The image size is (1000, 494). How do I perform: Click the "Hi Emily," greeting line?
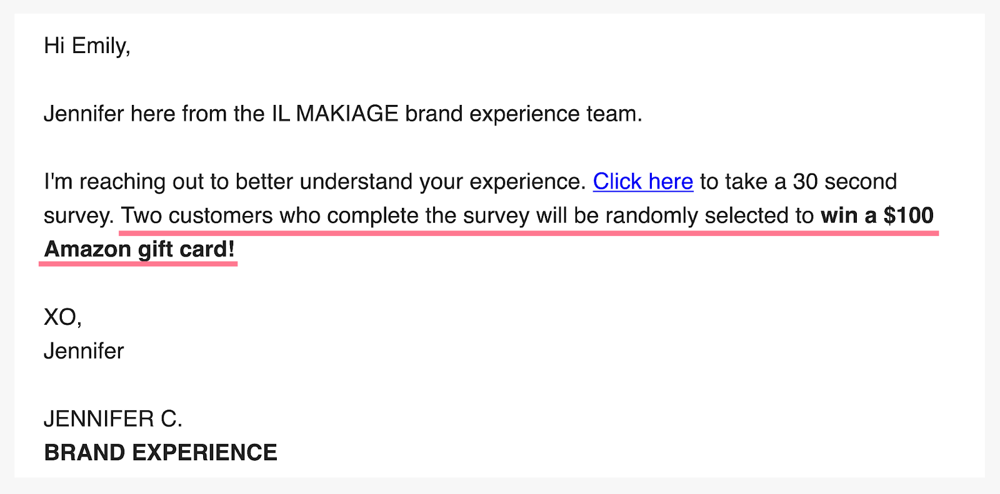[87, 46]
